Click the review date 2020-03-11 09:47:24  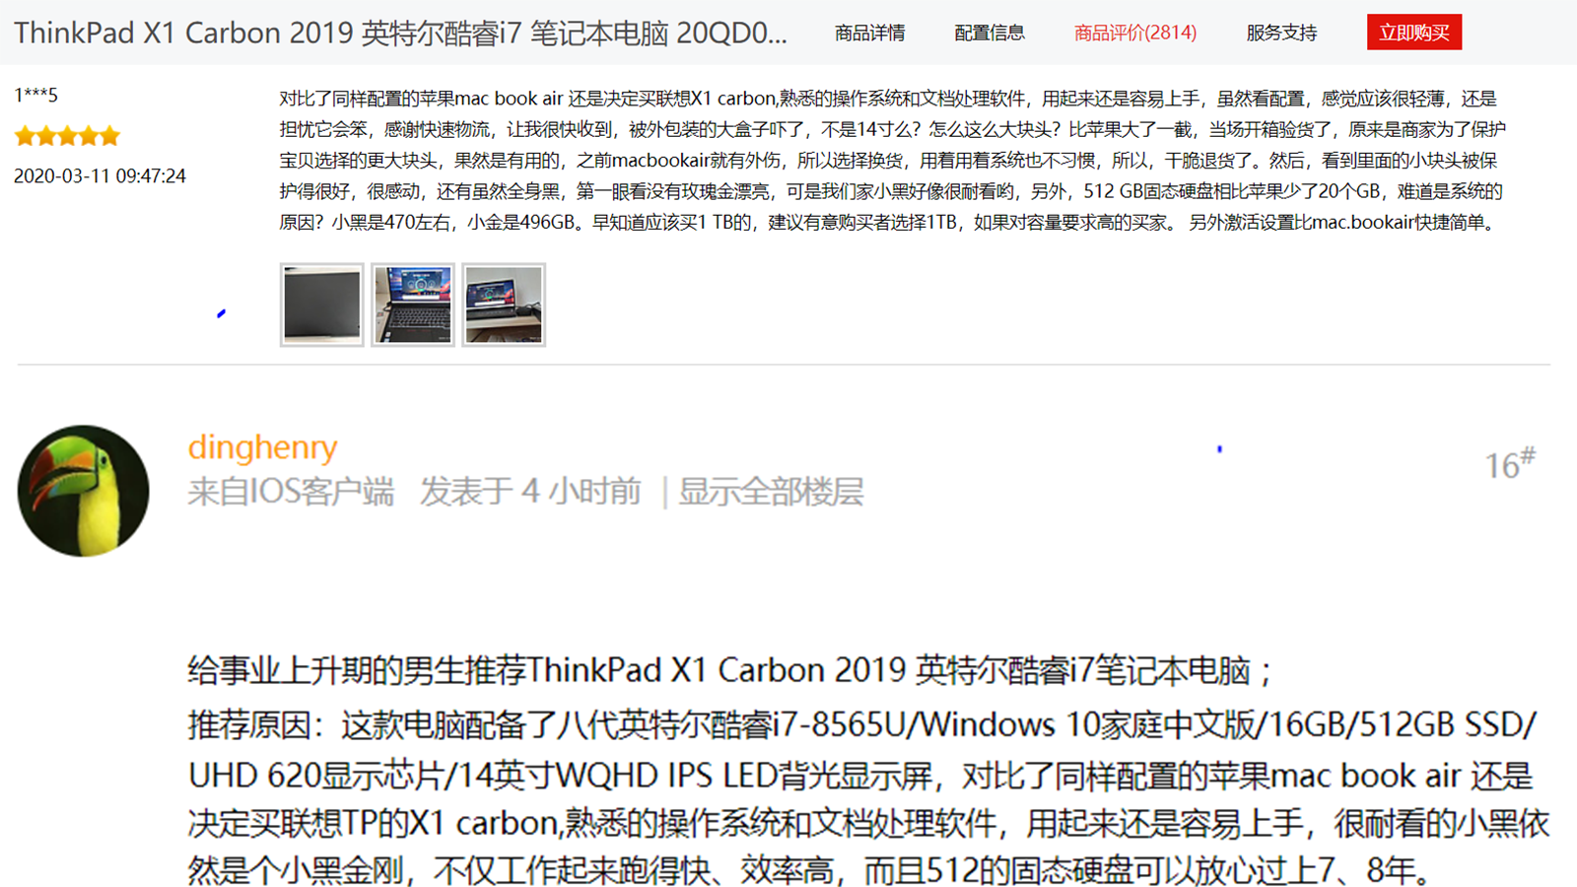click(x=100, y=176)
